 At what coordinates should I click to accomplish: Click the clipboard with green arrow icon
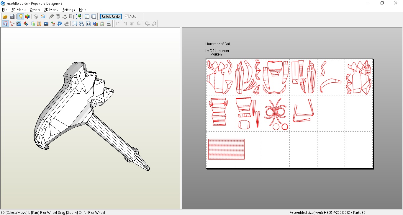pyautogui.click(x=102, y=24)
